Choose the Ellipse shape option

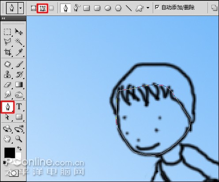(108, 8)
